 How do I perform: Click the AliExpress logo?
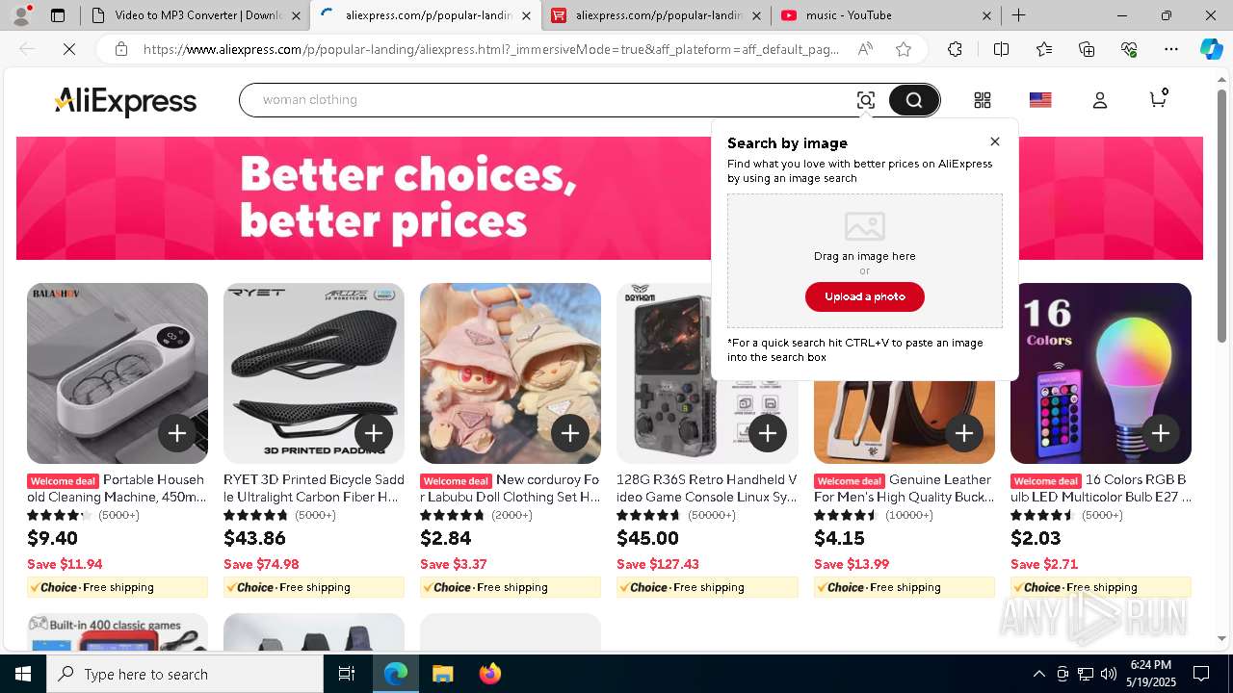(125, 101)
